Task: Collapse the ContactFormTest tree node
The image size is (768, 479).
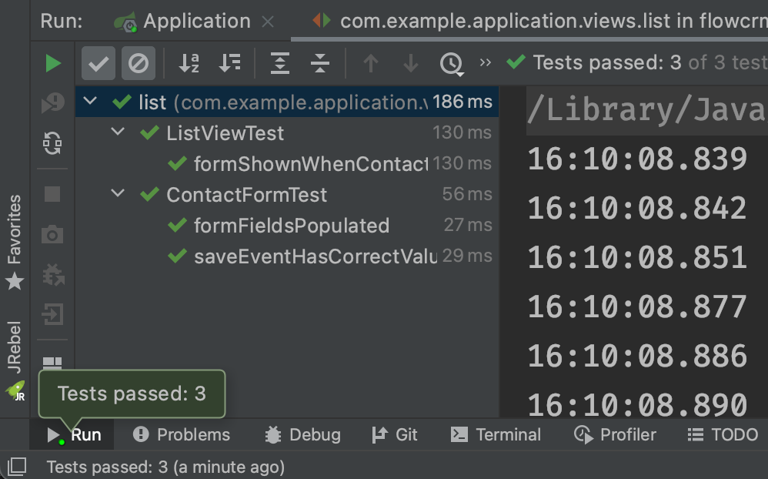Action: coord(119,194)
